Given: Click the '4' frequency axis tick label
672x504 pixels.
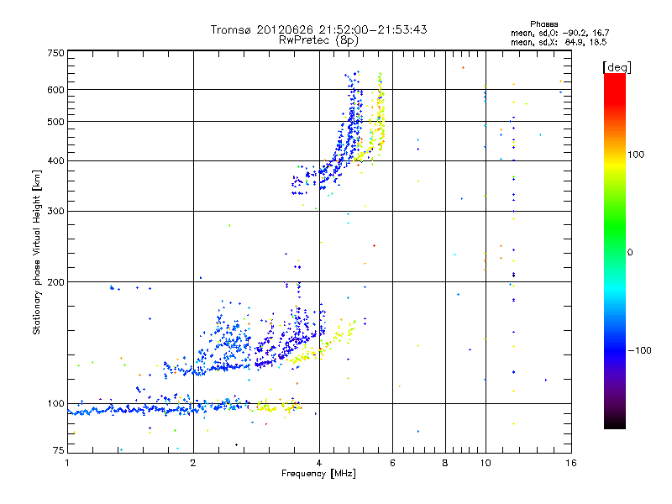Looking at the screenshot, I should [319, 463].
